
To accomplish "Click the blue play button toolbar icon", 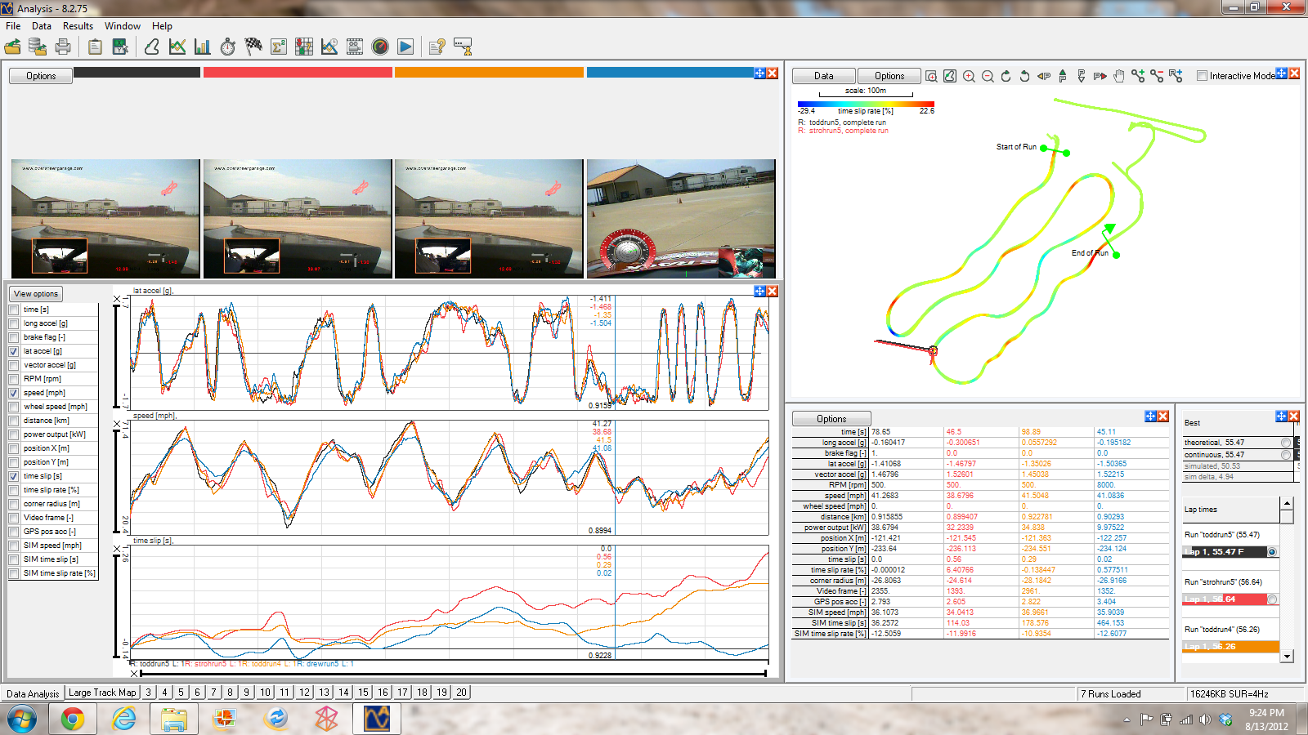I will tap(405, 47).
